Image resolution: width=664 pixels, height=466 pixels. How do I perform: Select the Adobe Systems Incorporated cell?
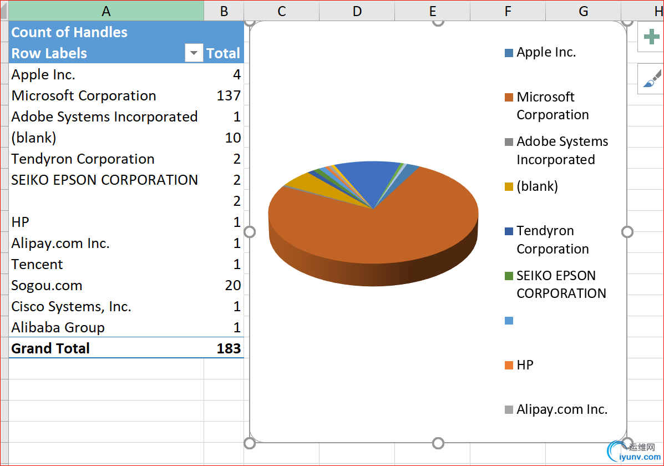click(x=106, y=116)
